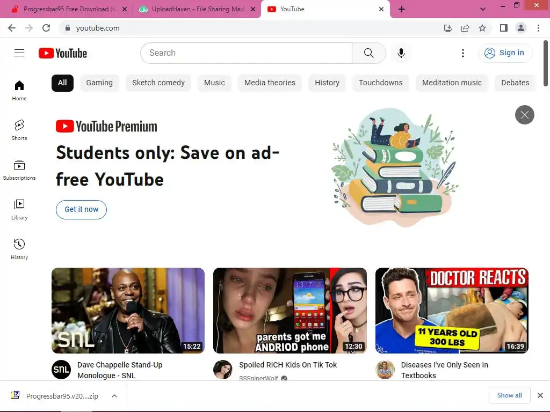Open Dave Chappelle Stand-Up Monologue title
This screenshot has height=412, width=550.
(x=120, y=370)
